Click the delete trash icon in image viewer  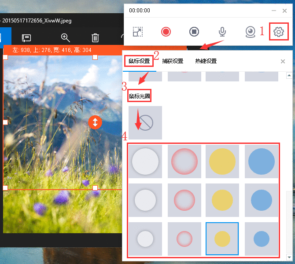coord(95,38)
